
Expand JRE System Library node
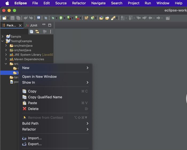[6, 55]
